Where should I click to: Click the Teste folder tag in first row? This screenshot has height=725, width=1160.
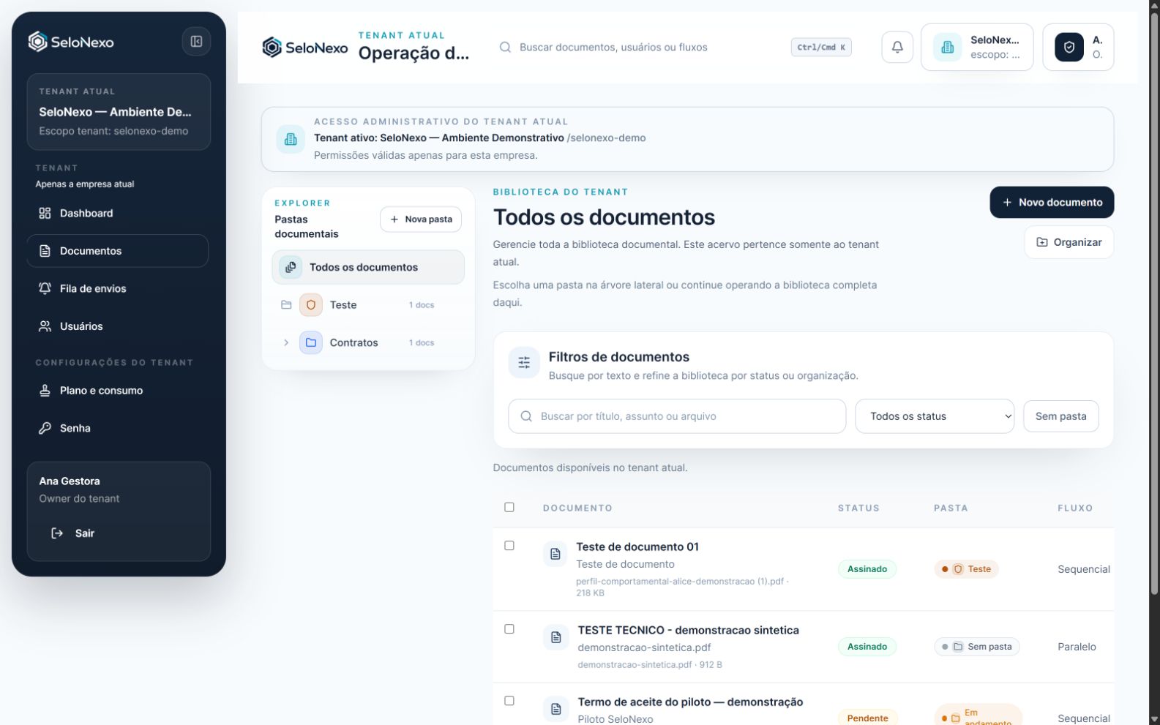[966, 569]
